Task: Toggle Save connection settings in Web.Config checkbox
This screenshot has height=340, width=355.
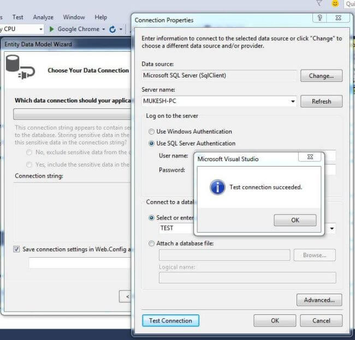Action: click(16, 249)
